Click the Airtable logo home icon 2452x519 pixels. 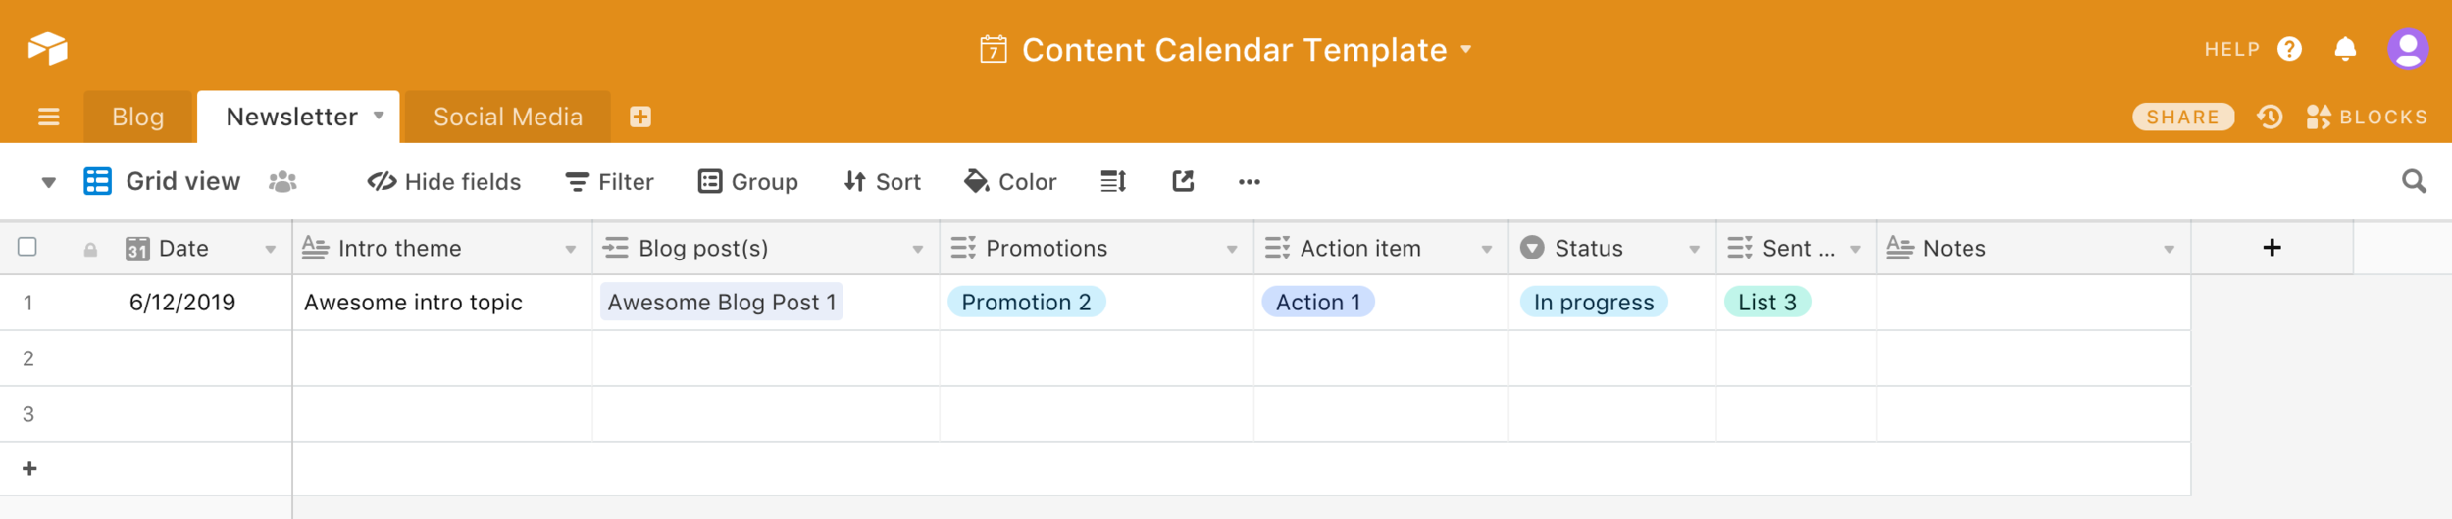[x=47, y=48]
